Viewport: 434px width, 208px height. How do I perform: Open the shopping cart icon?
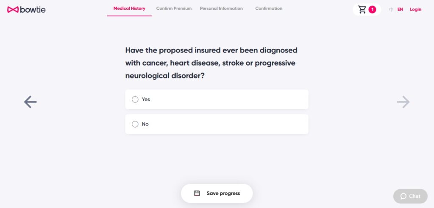pos(362,9)
